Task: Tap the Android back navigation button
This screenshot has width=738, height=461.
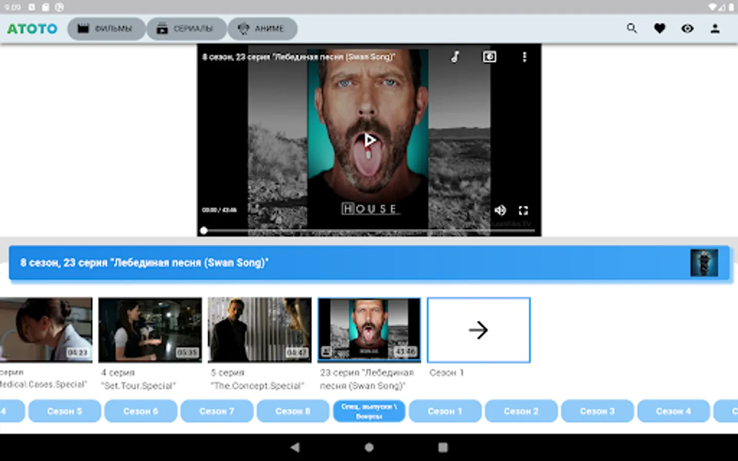Action: [x=295, y=447]
